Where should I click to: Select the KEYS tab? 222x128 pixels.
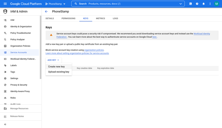[x=86, y=19]
